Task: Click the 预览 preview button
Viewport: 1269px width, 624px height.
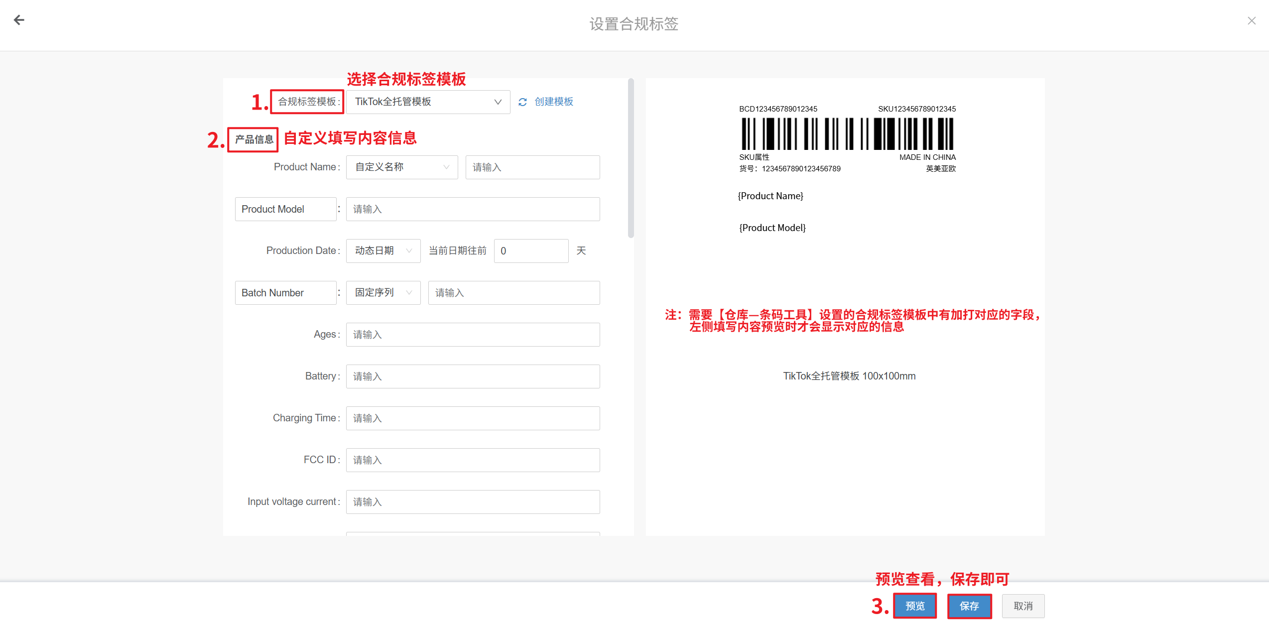Action: click(914, 606)
